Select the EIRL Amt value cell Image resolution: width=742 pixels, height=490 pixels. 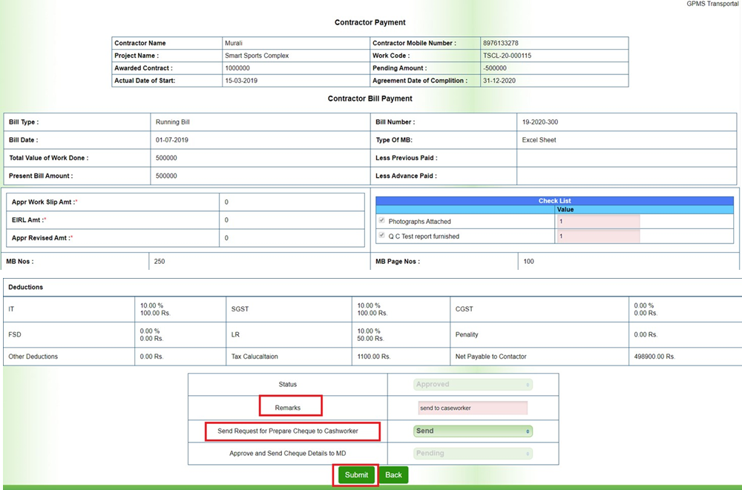coord(292,220)
